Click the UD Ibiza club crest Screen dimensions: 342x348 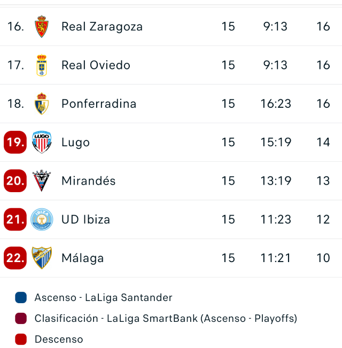(x=42, y=219)
